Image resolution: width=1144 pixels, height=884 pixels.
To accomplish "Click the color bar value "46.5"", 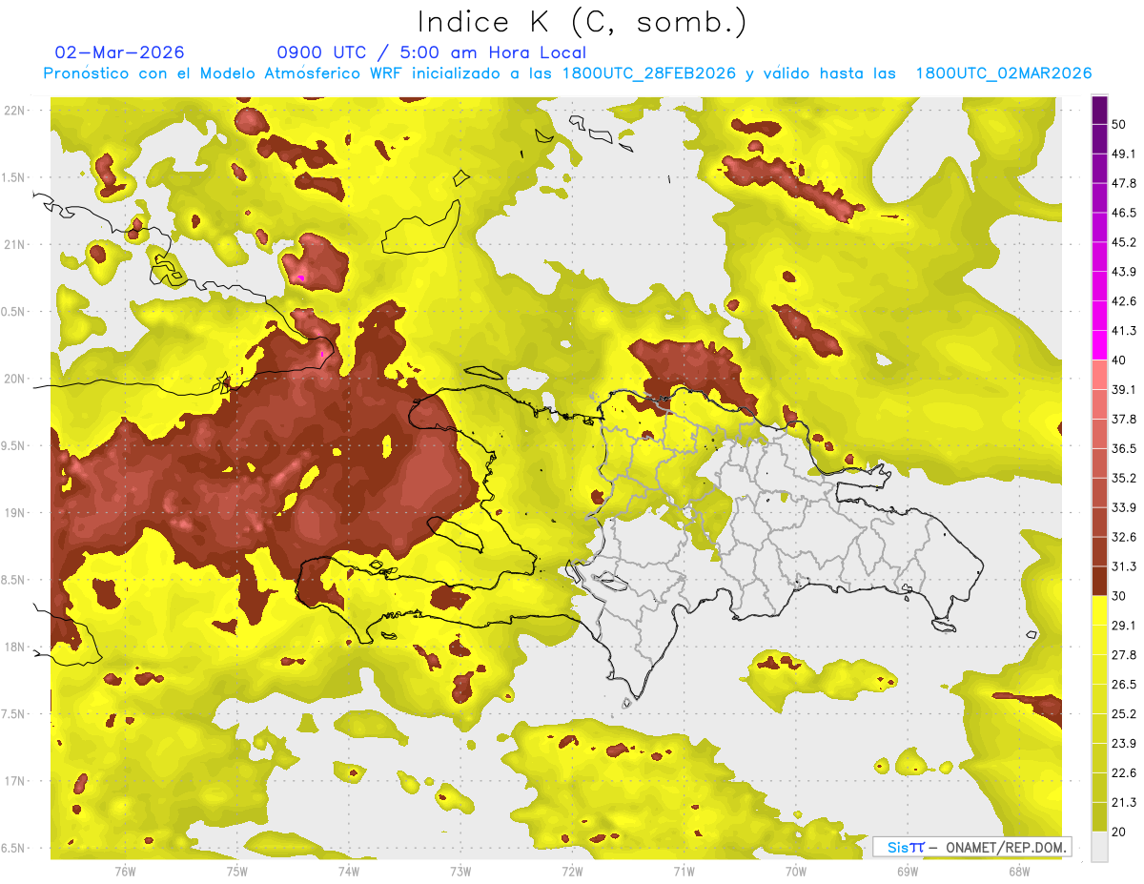I will 1123,213.
